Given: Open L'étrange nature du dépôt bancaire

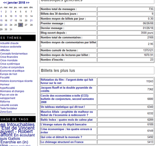Looking at the screenshot, I should point(64,124).
